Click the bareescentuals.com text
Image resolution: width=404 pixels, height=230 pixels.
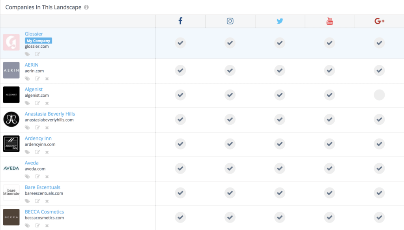(44, 193)
